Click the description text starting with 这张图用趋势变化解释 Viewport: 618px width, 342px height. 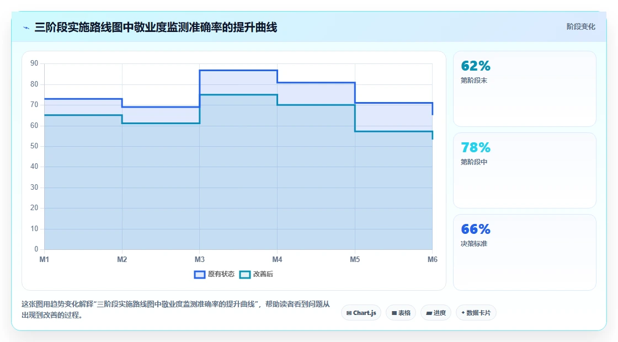(x=176, y=309)
